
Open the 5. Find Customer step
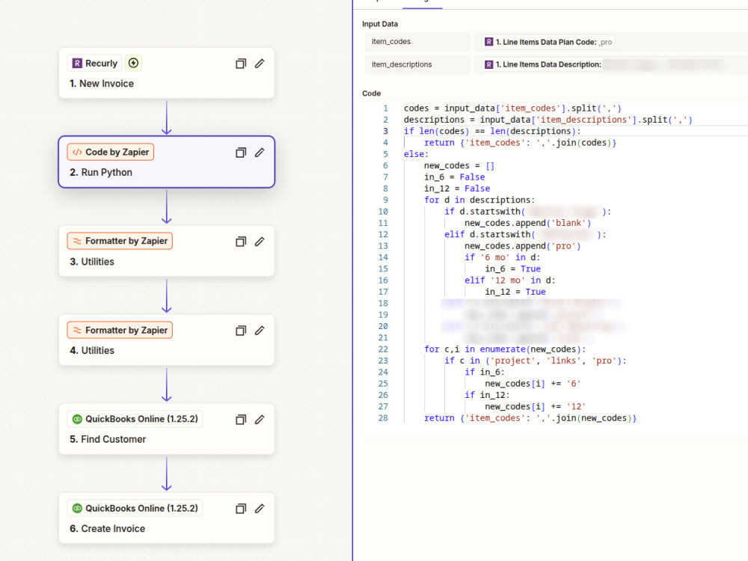(167, 429)
